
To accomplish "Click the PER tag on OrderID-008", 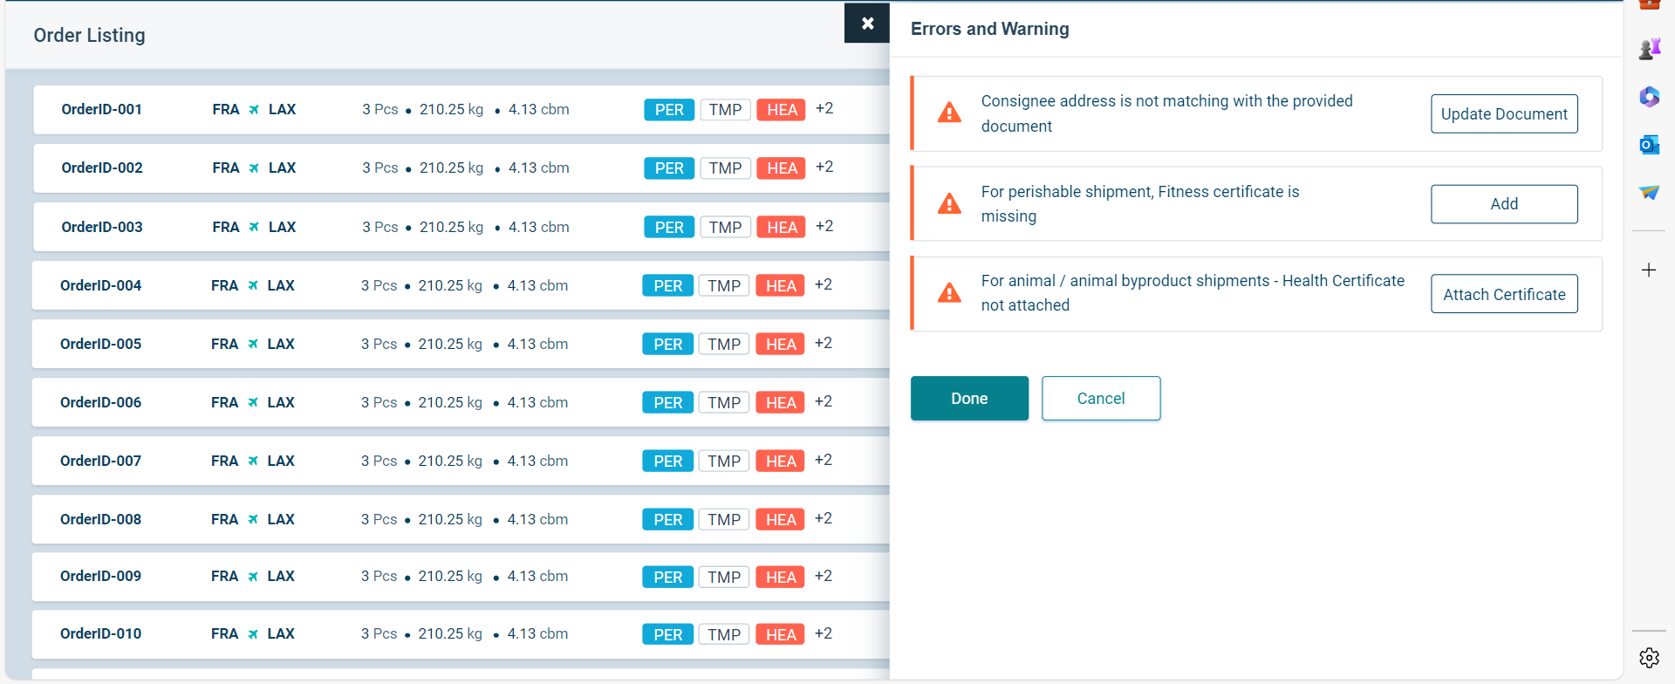I will [668, 520].
